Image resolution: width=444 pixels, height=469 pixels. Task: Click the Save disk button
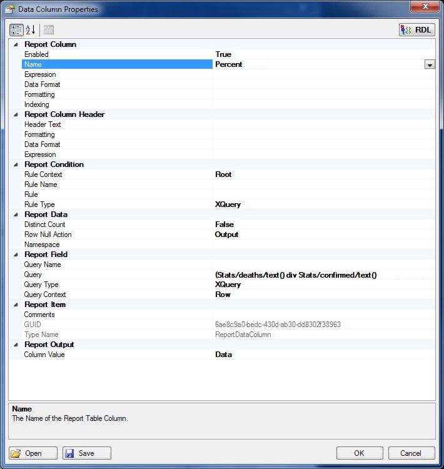click(87, 453)
